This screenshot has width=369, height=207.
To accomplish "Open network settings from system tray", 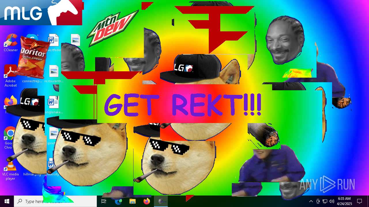I will (x=325, y=201).
